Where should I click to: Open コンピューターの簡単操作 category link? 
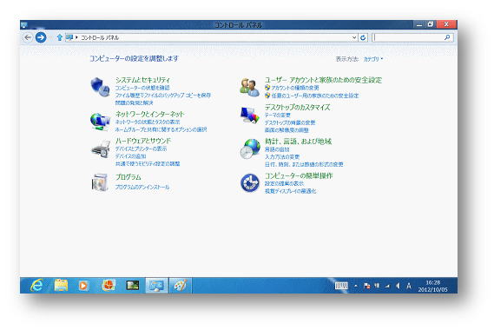tap(299, 175)
